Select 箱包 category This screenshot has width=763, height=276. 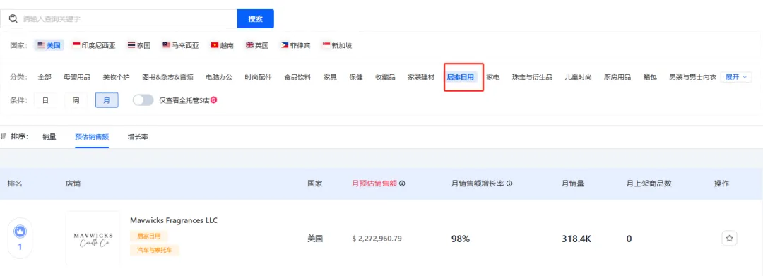coord(650,77)
